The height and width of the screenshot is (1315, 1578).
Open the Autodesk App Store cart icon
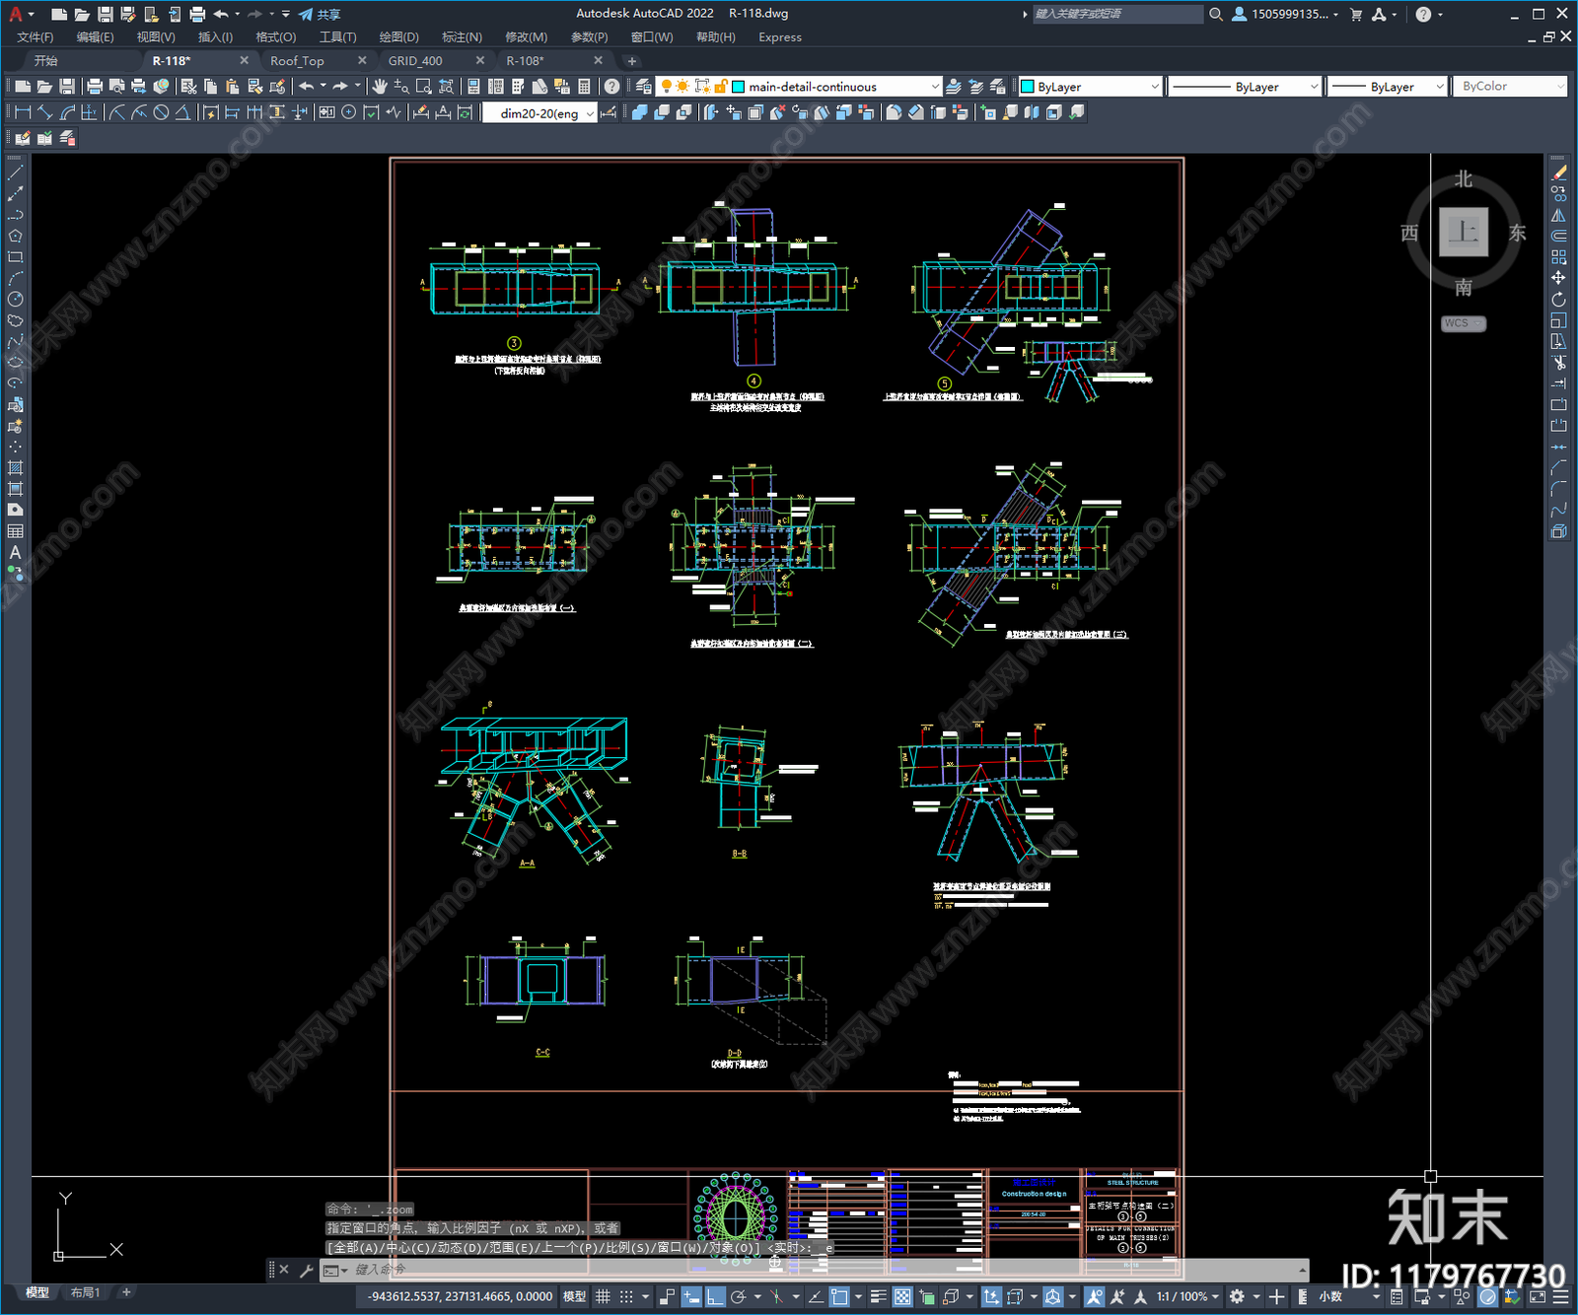1356,14
